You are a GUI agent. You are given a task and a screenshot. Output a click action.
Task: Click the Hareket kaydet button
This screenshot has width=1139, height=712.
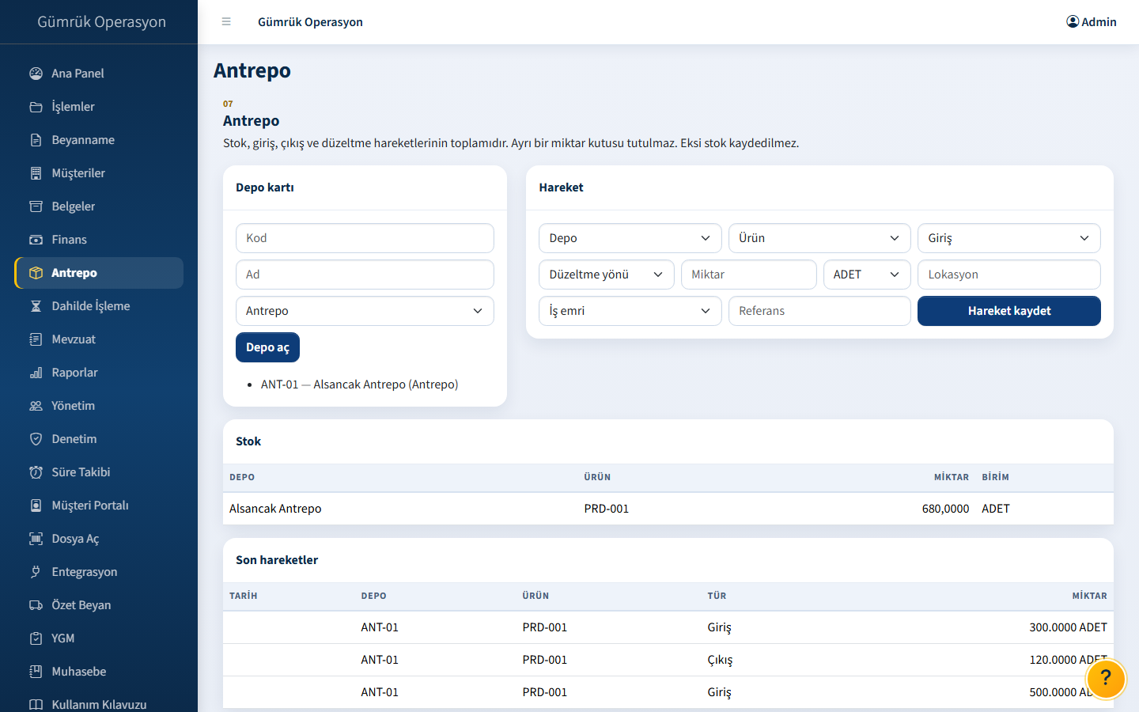click(x=1009, y=311)
